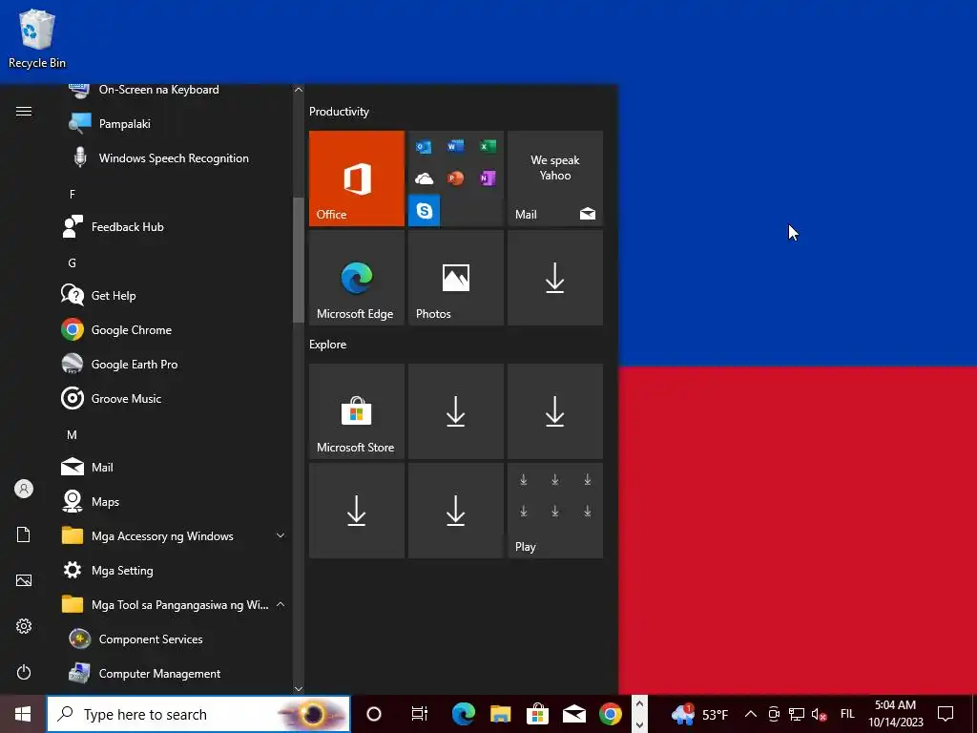Click the user account icon in Start sidebar
Screen dimensions: 977x733
point(24,489)
